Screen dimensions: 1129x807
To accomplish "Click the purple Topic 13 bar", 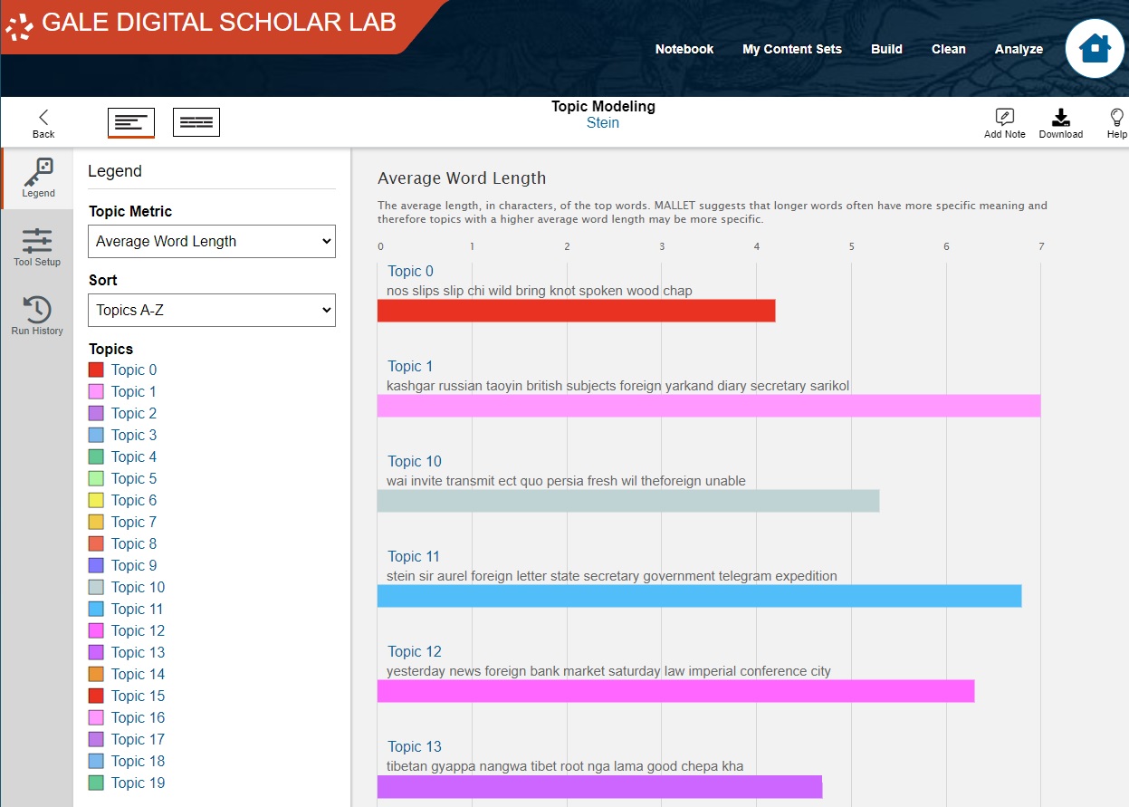I will pos(600,786).
